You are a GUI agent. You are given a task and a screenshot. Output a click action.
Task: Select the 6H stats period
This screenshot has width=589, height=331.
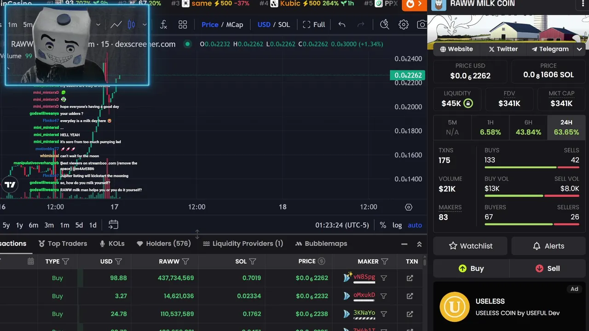coord(528,127)
